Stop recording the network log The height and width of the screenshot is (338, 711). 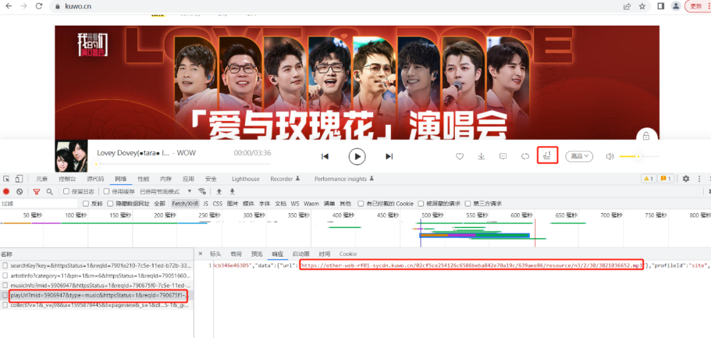pyautogui.click(x=7, y=191)
